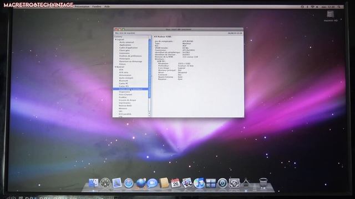Open Time Machine from the Dock
The height and width of the screenshot is (199, 355).
222,183
